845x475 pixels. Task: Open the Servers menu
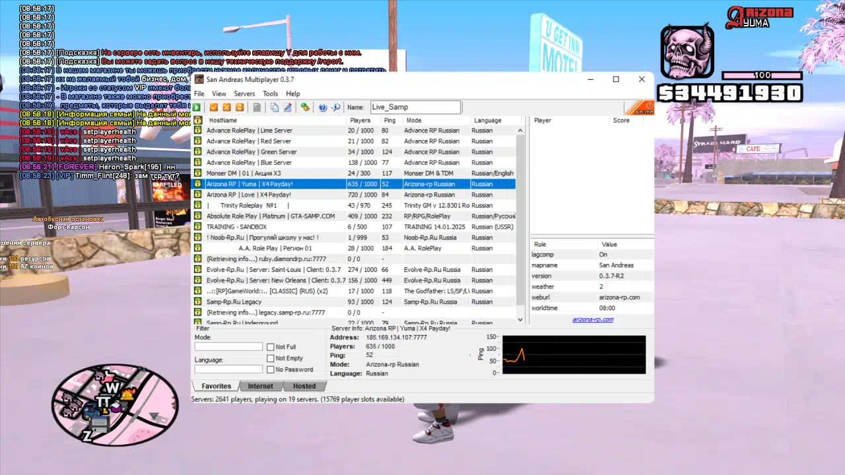click(x=244, y=94)
